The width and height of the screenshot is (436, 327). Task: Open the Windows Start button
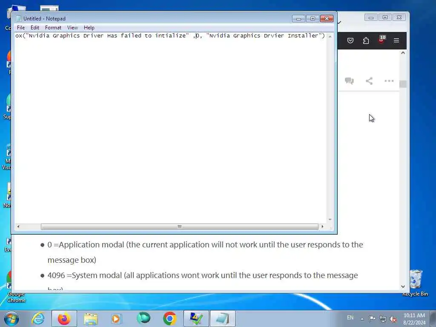pos(11,318)
